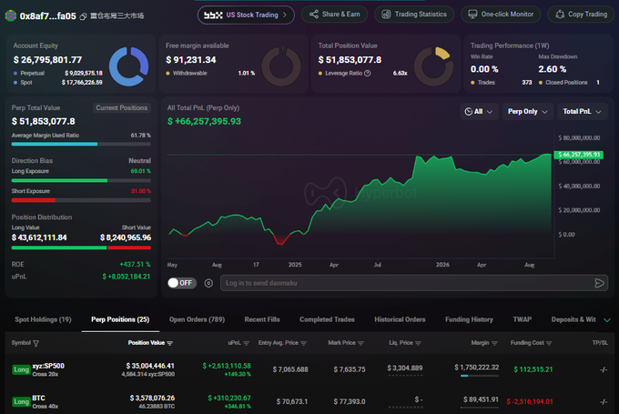This screenshot has width=619, height=414.
Task: Click SP500 funding cost $112,515.21
Action: 533,369
